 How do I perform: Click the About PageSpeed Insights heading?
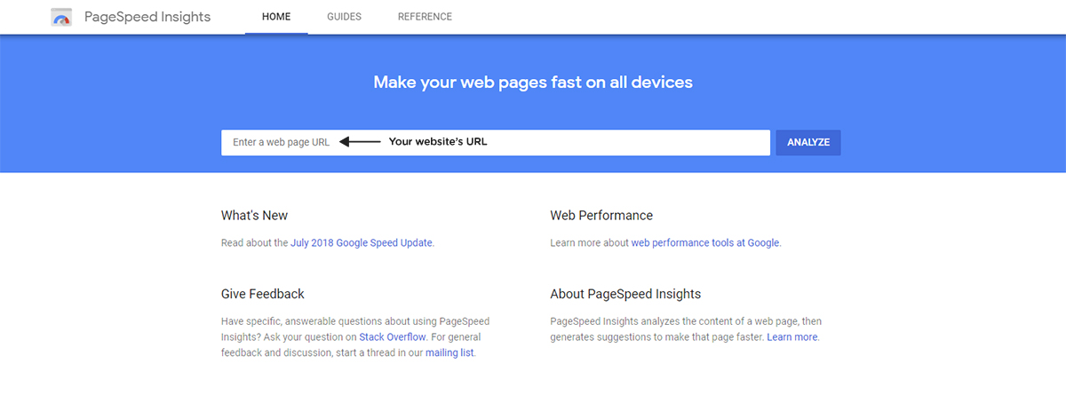[625, 294]
